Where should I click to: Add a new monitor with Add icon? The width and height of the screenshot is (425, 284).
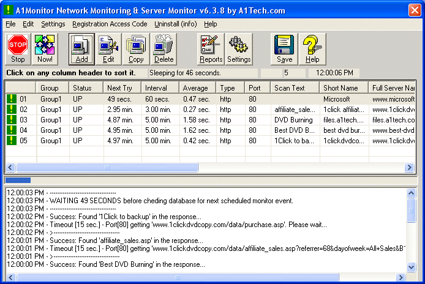(81, 49)
